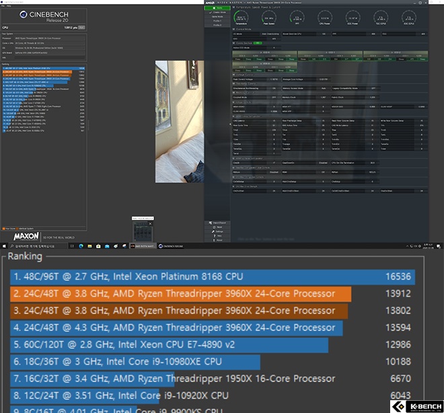This screenshot has height=413, width=444.
Task: Open the Windows Start menu
Action: [x=4, y=246]
